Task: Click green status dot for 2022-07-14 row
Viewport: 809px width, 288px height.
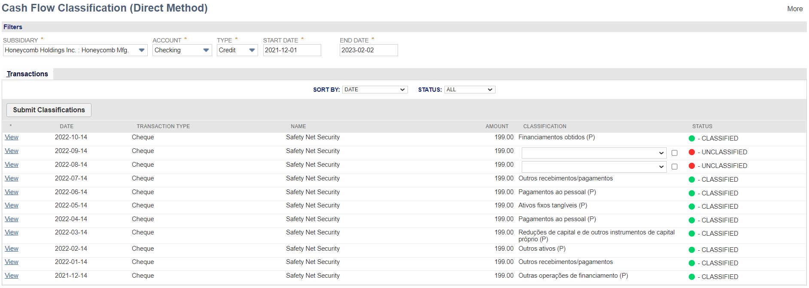Action: tap(691, 180)
